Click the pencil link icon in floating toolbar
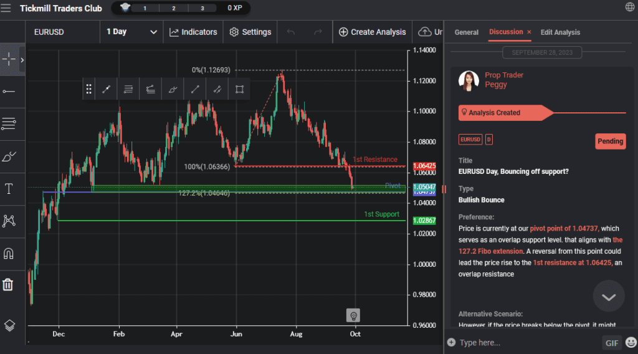This screenshot has height=354, width=638. [x=217, y=89]
